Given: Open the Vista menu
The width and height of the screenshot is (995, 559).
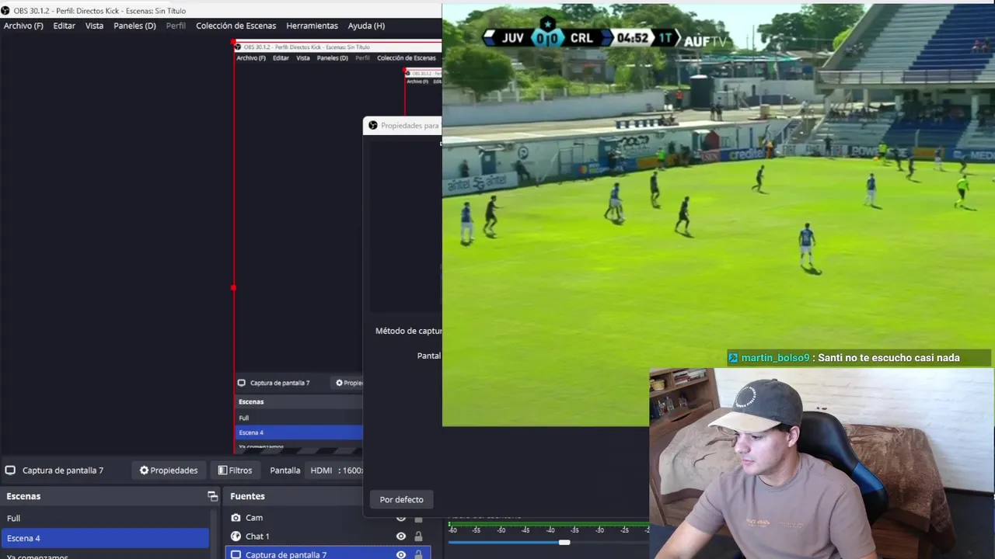Looking at the screenshot, I should click(x=94, y=26).
